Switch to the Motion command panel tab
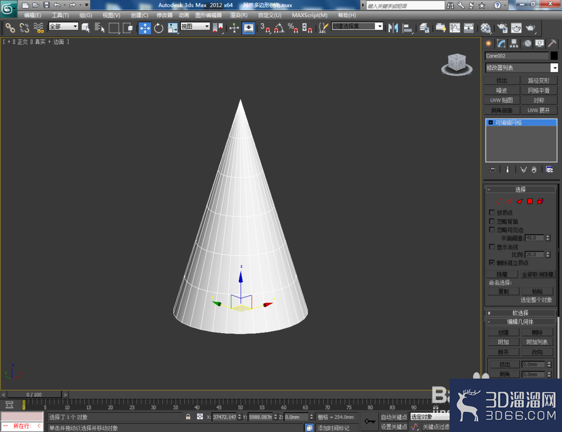Image resolution: width=562 pixels, height=432 pixels. point(527,44)
